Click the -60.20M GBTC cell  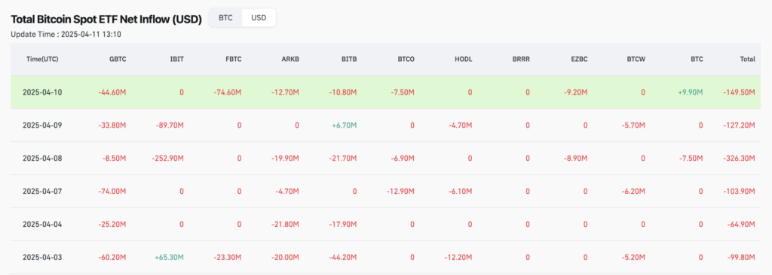pos(112,257)
